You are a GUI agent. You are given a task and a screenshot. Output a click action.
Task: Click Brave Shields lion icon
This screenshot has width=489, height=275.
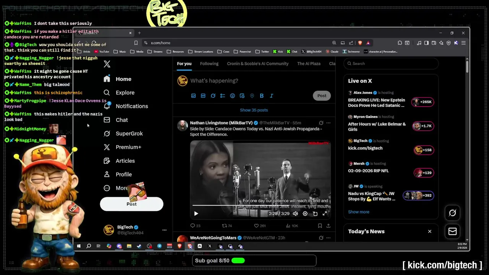[x=359, y=43]
